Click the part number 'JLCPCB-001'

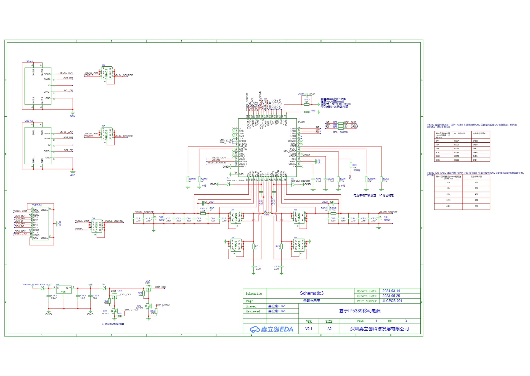[x=392, y=301]
